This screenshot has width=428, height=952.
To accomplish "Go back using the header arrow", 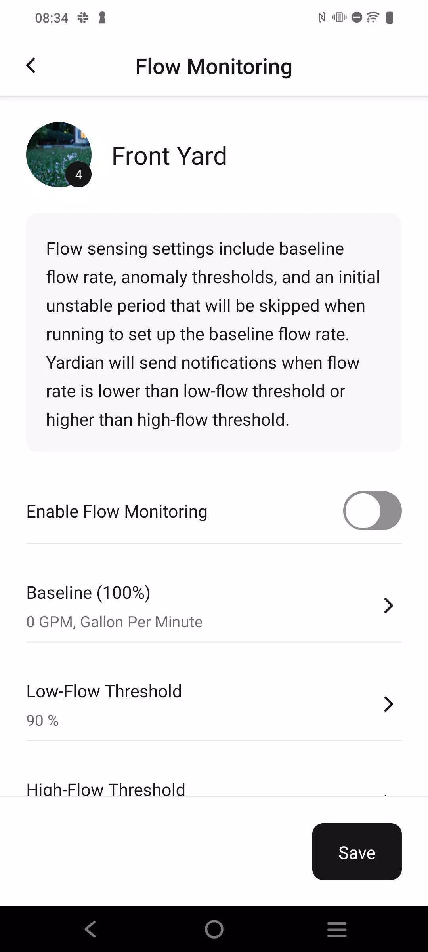I will click(31, 66).
